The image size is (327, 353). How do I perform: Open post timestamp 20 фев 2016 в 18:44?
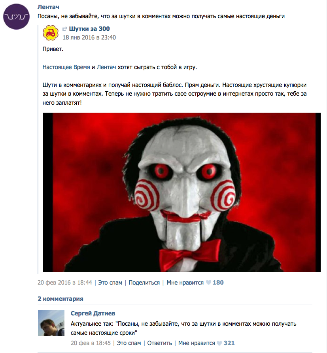(65, 283)
